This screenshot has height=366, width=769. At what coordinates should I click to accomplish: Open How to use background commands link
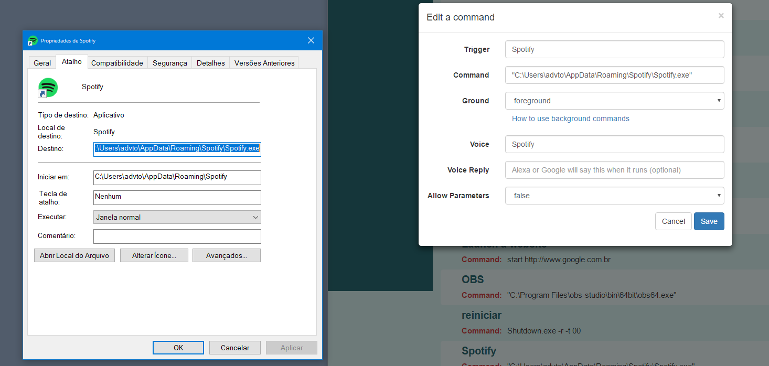571,119
